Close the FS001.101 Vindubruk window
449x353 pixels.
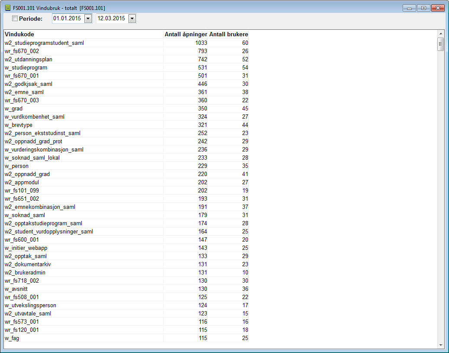(x=438, y=8)
